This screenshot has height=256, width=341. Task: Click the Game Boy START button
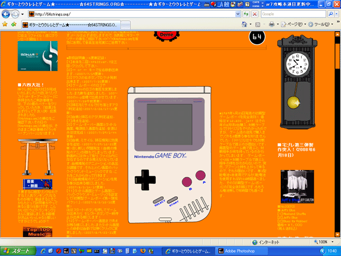click(x=172, y=200)
